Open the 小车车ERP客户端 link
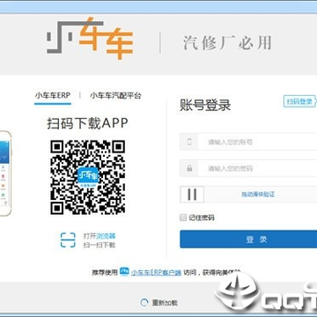 [156, 272]
